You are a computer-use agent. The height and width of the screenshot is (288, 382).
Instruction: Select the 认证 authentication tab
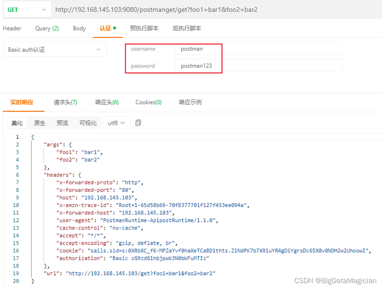(105, 28)
